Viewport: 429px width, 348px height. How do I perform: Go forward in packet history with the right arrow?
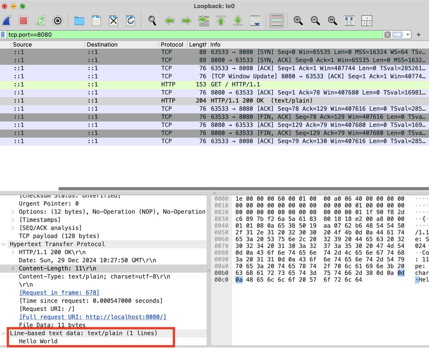(x=186, y=21)
